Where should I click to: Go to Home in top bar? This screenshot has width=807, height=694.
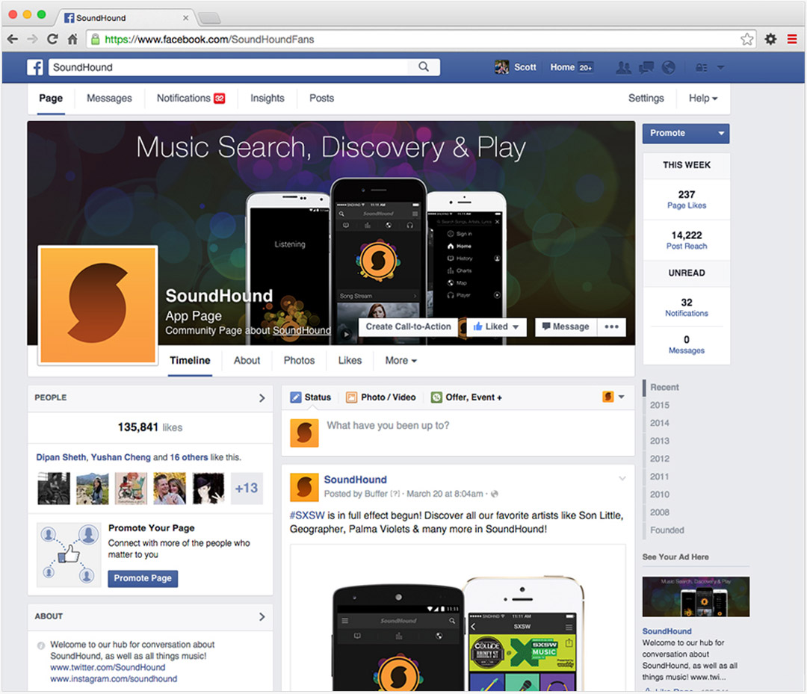[x=562, y=67]
